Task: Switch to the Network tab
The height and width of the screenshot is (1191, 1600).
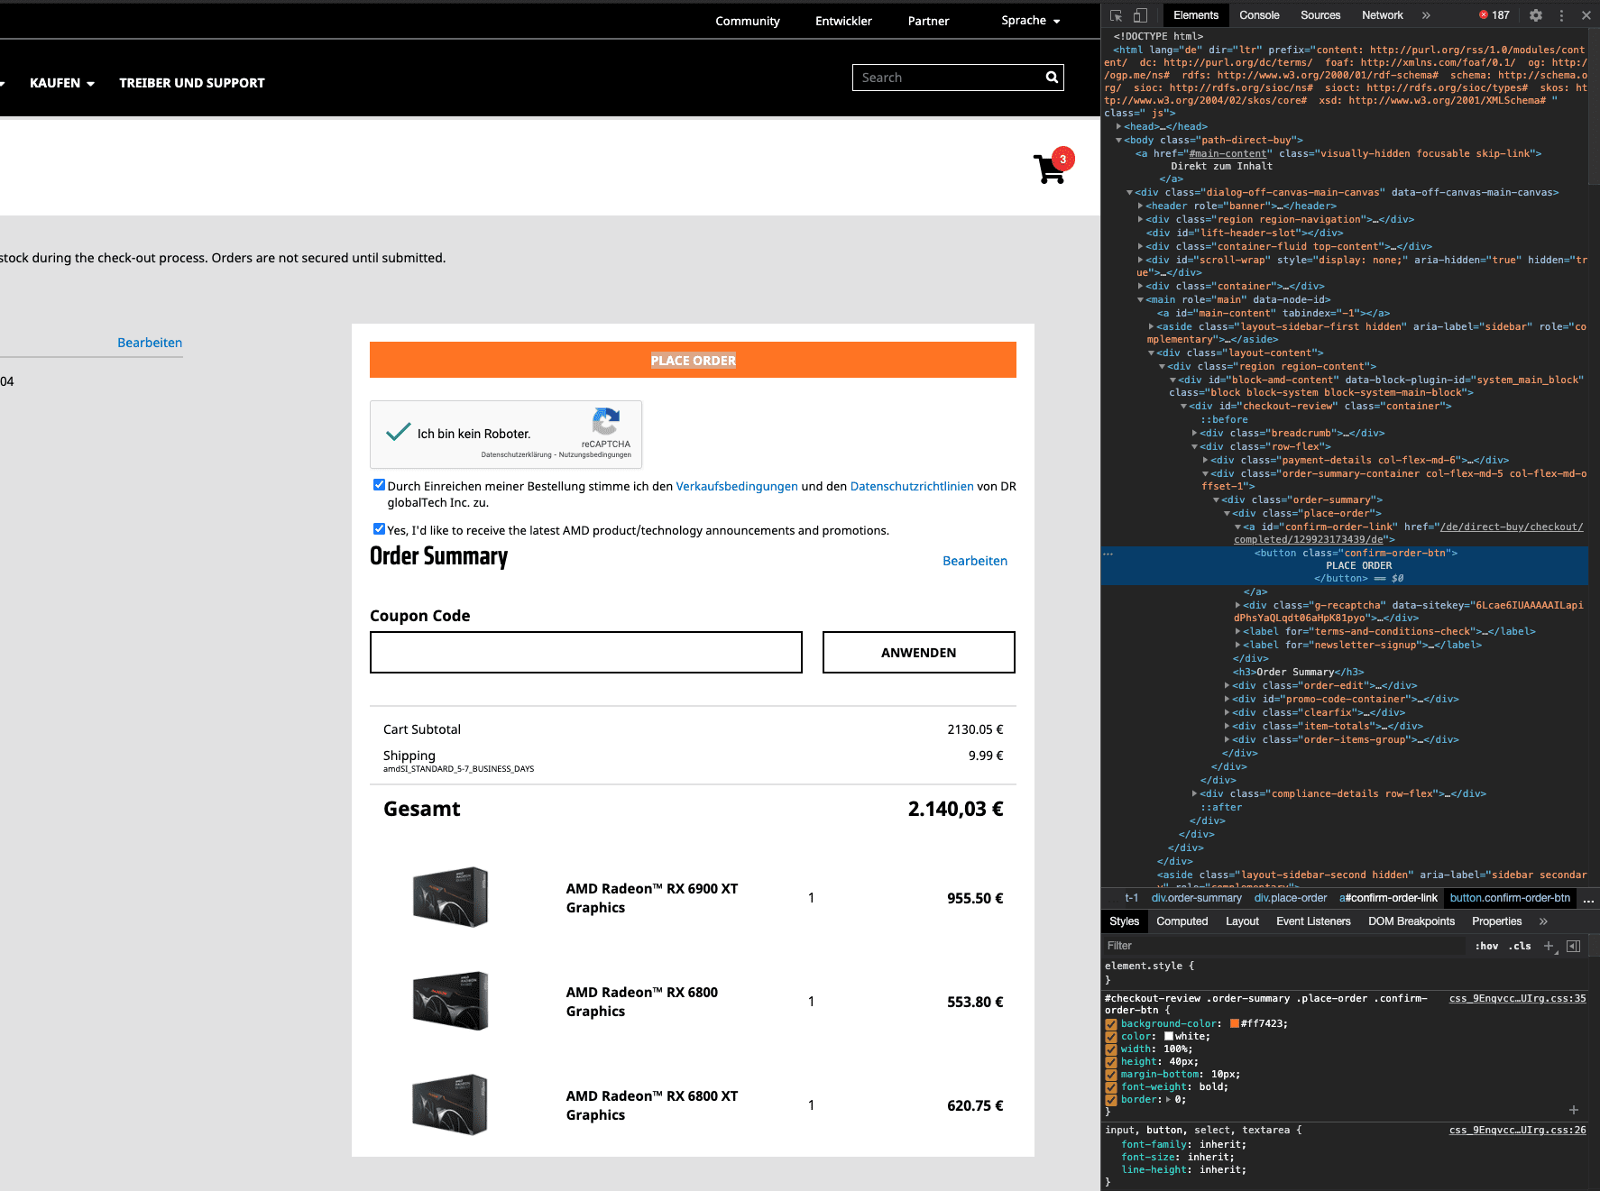Action: [x=1383, y=15]
